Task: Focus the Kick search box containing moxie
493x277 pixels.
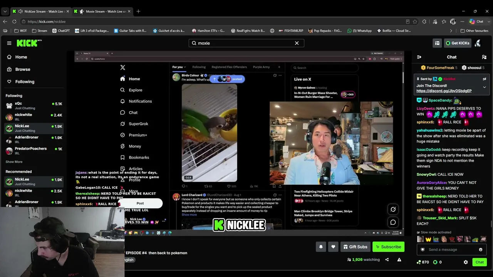Action: (x=246, y=43)
